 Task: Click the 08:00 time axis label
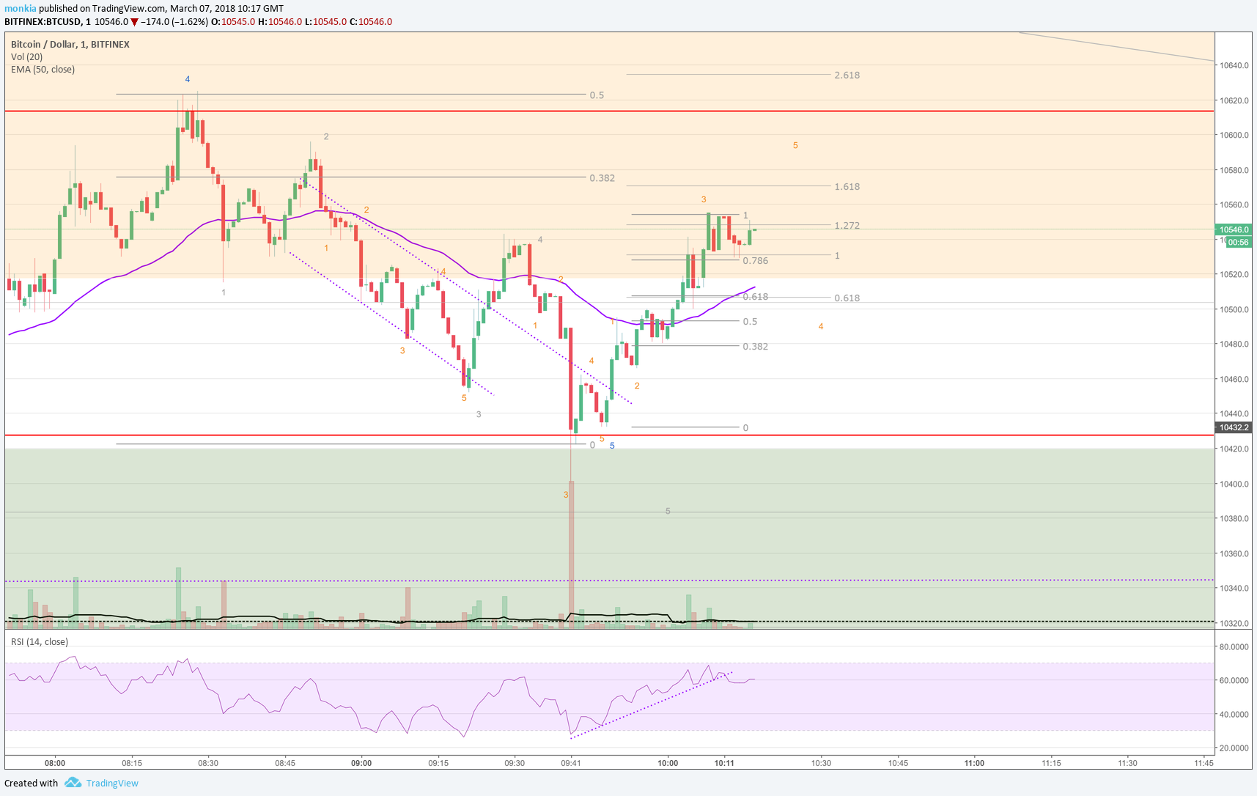click(55, 763)
